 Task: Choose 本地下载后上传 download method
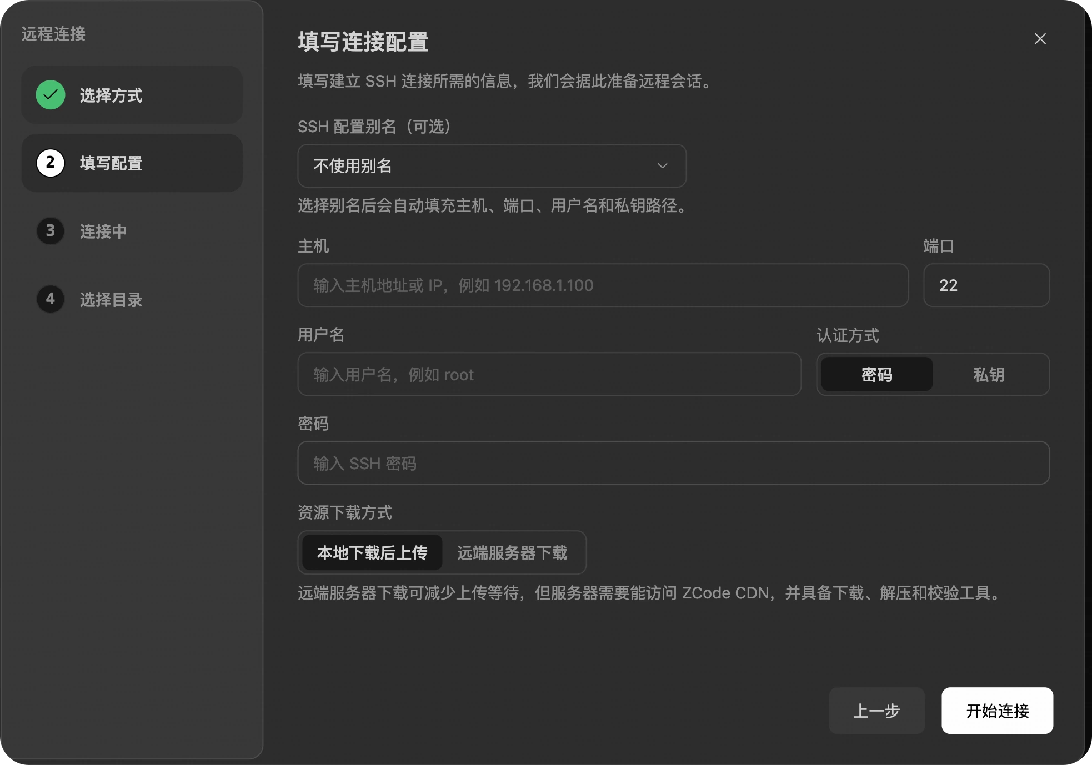click(x=372, y=552)
